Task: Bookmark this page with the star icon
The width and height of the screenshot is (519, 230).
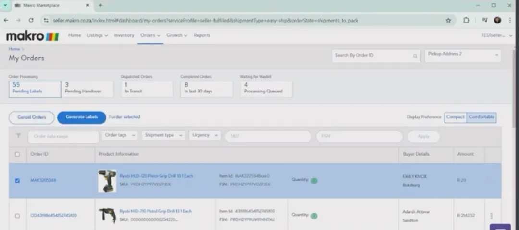Action: [x=448, y=21]
